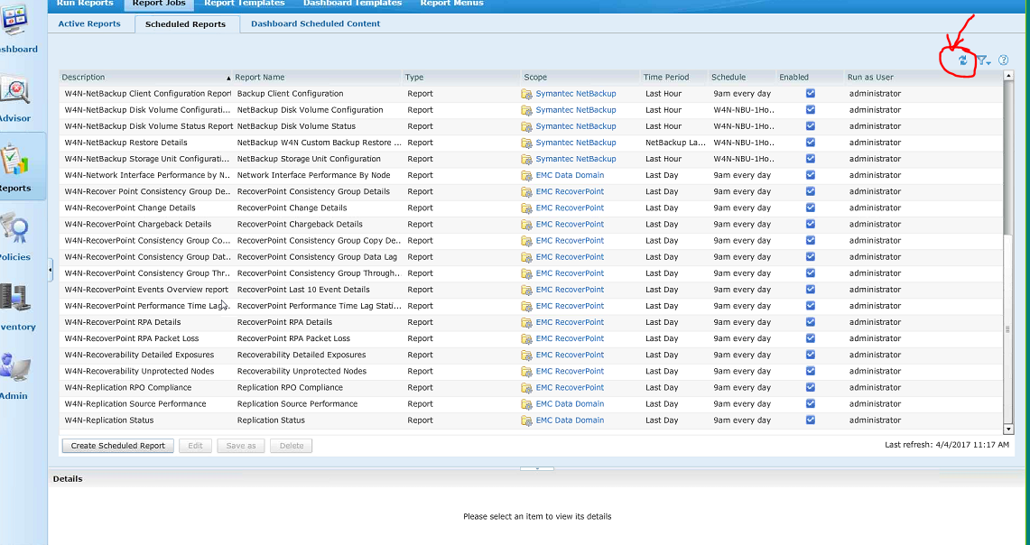
Task: Open the Dashboard sidebar icon
Action: [x=16, y=31]
